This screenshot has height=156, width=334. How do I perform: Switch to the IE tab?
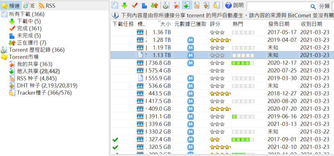coord(29,5)
